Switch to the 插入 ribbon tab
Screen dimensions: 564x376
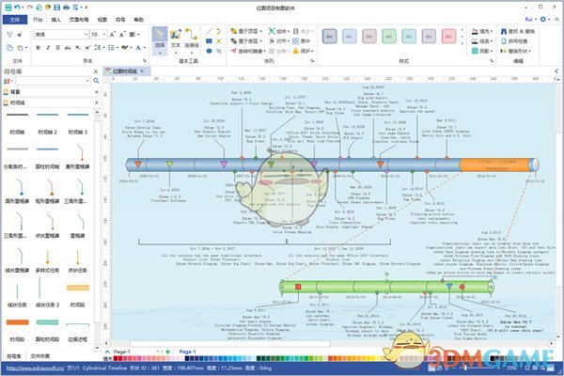pyautogui.click(x=56, y=20)
